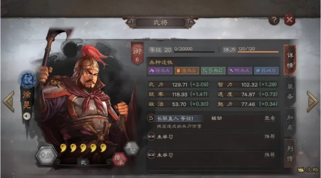This screenshot has width=321, height=178.
Task: Click the 体力 stamina progress bar
Action: pyautogui.click(x=258, y=52)
